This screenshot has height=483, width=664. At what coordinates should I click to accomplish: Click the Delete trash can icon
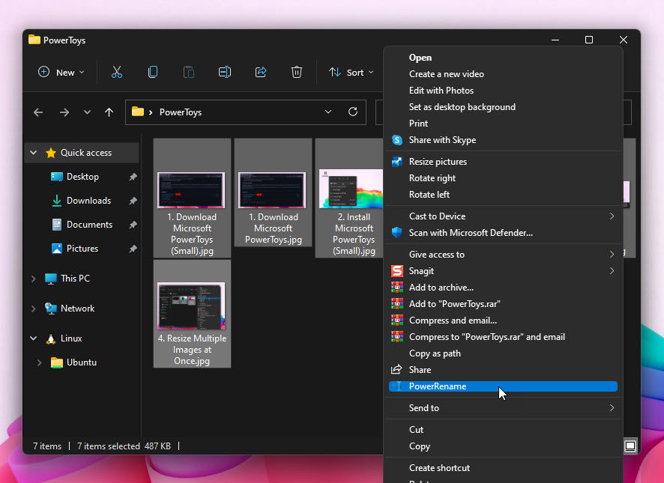(x=297, y=73)
